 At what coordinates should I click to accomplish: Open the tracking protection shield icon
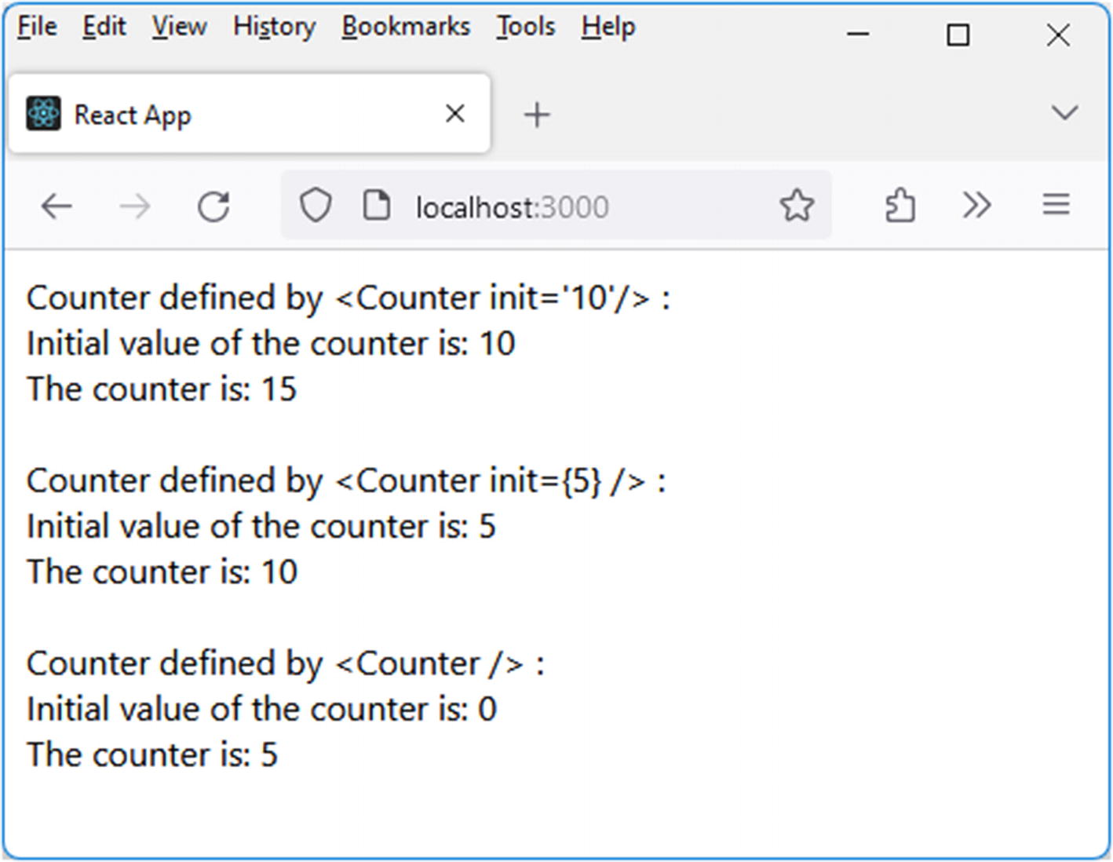[316, 206]
